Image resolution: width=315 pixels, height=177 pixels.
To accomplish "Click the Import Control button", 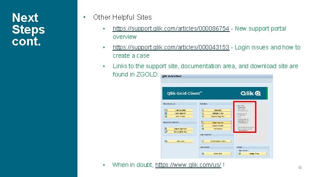I will click(217, 125).
